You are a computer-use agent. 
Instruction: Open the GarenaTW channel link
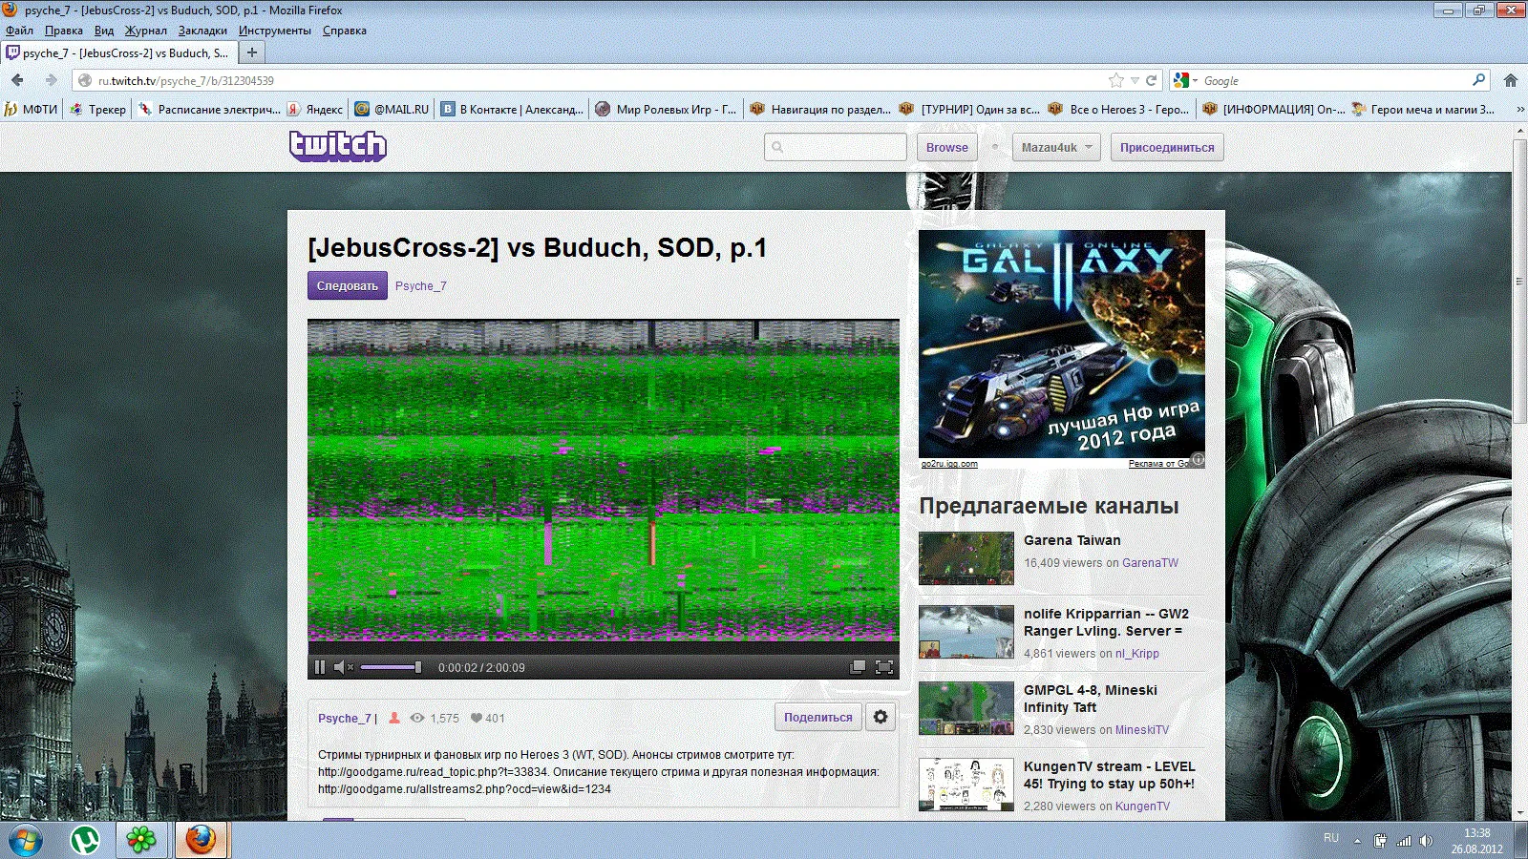tap(1150, 563)
